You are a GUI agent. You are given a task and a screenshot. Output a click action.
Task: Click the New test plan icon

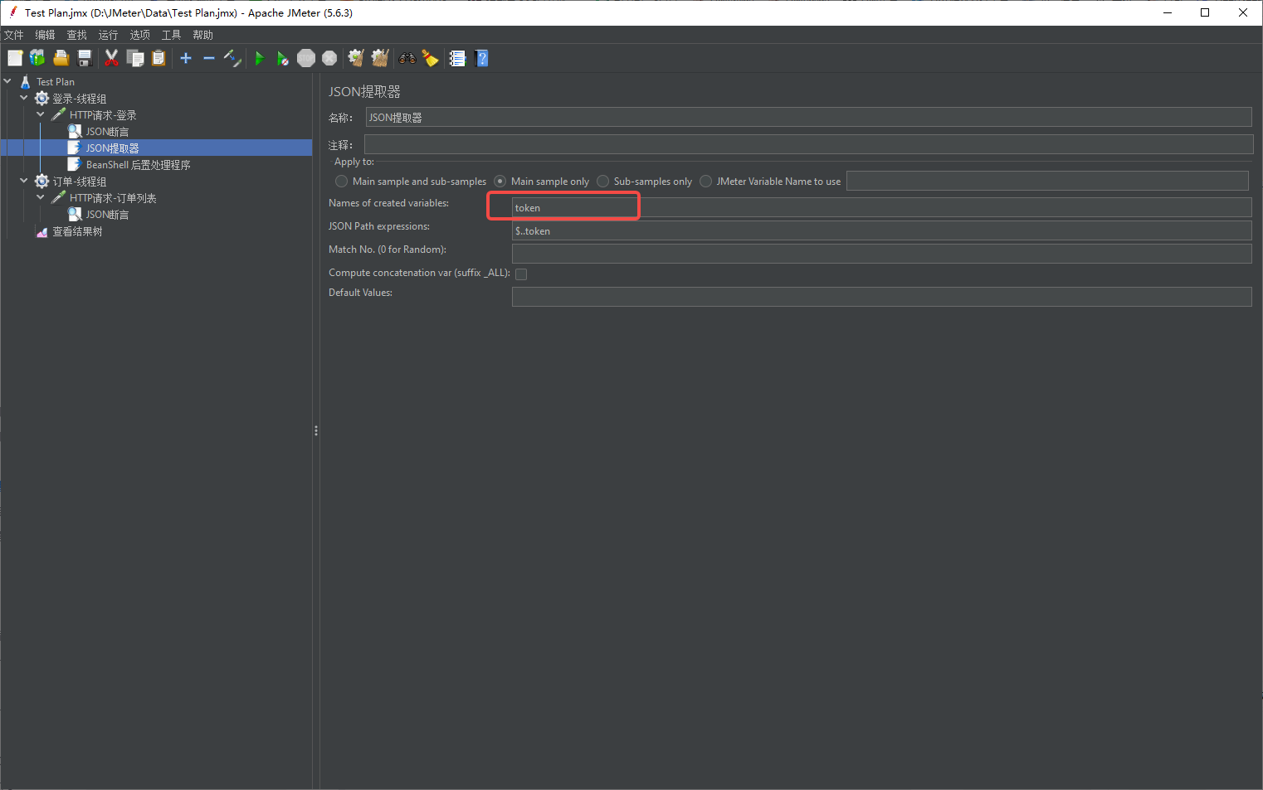(15, 58)
